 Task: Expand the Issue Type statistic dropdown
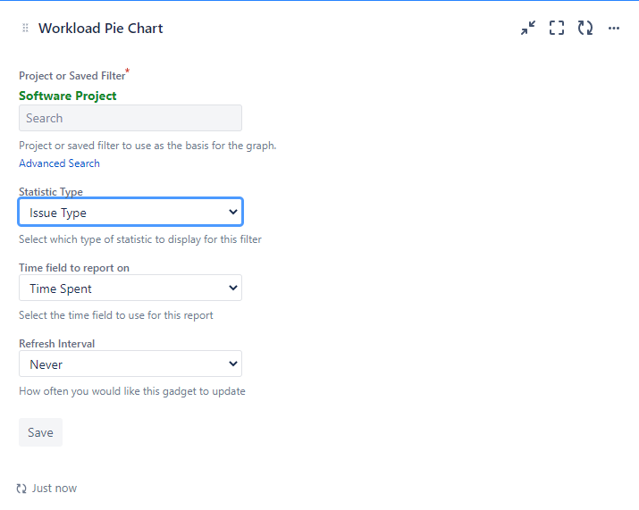[130, 212]
